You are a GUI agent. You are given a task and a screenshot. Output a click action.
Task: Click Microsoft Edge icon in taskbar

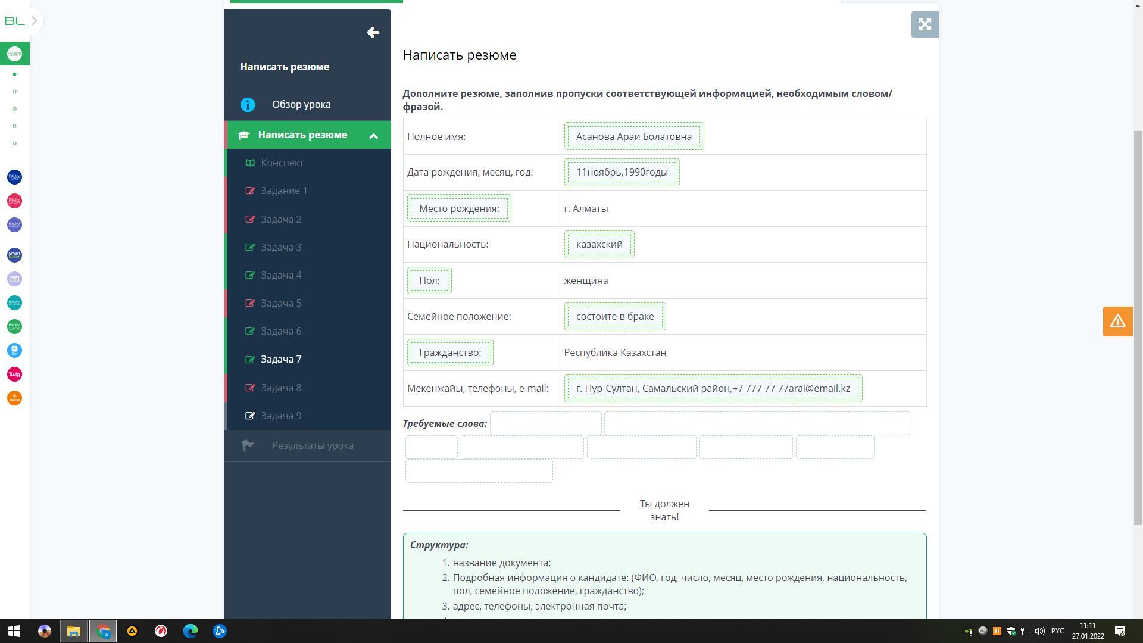click(x=190, y=631)
